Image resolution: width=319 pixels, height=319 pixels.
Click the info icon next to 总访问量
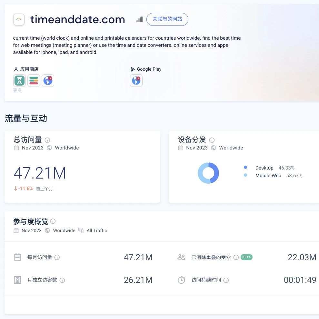[x=47, y=140]
